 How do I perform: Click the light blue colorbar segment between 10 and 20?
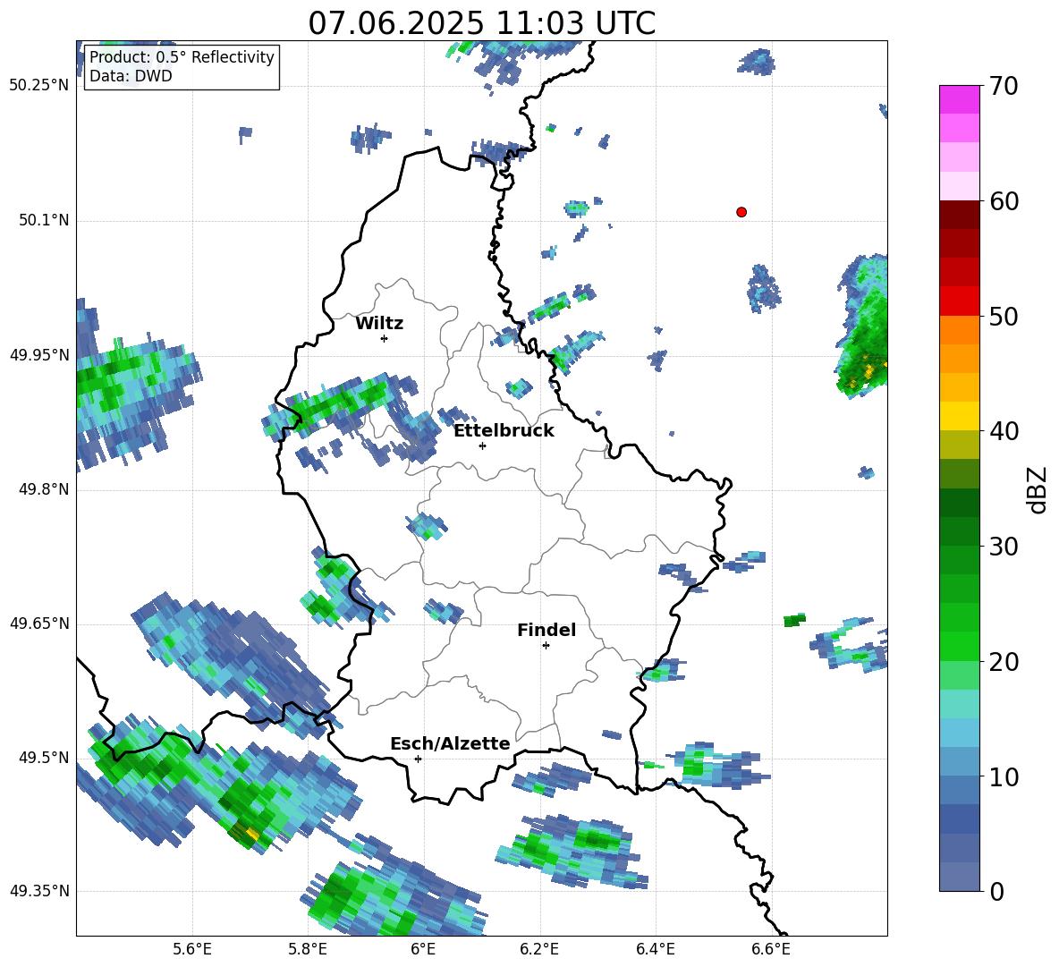pyautogui.click(x=959, y=733)
